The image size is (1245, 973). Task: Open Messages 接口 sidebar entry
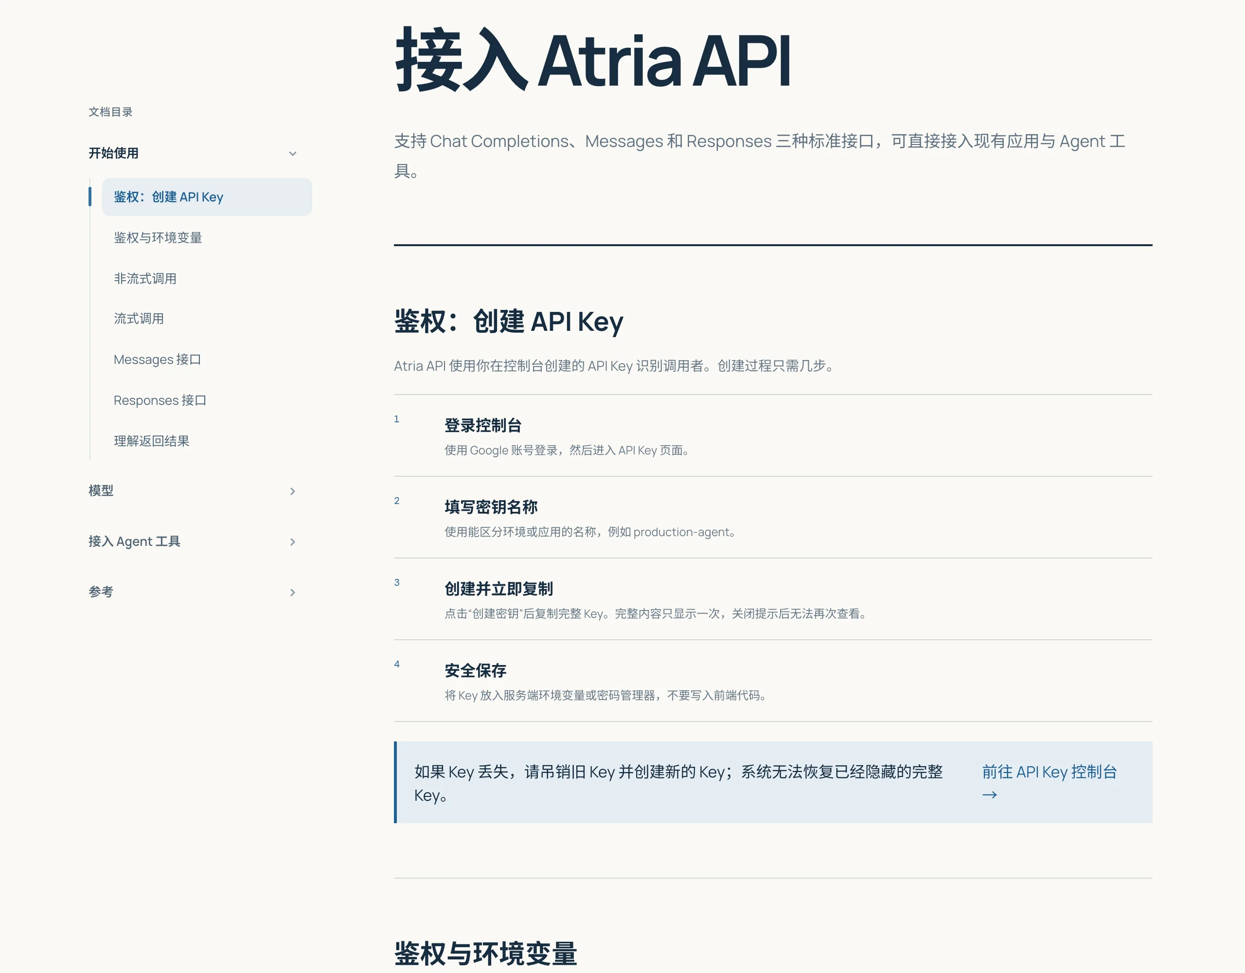tap(158, 360)
